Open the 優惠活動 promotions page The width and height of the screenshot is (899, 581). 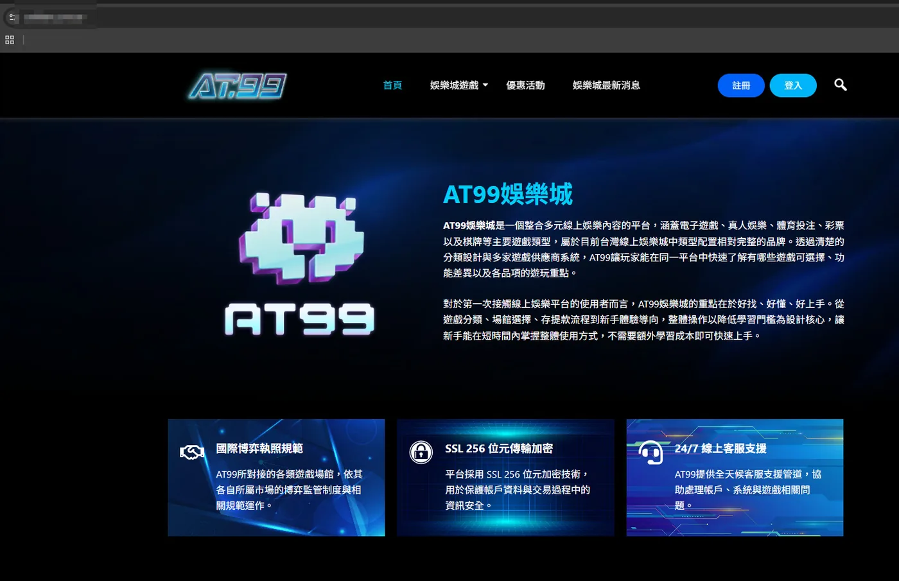pyautogui.click(x=525, y=85)
